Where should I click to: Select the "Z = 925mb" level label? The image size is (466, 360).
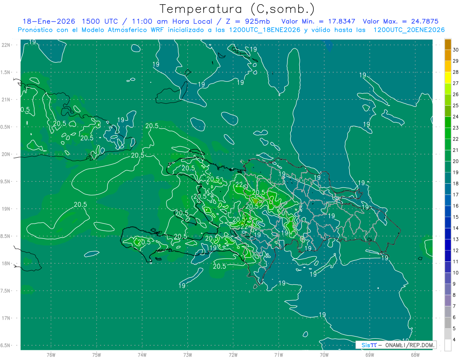coord(249,21)
